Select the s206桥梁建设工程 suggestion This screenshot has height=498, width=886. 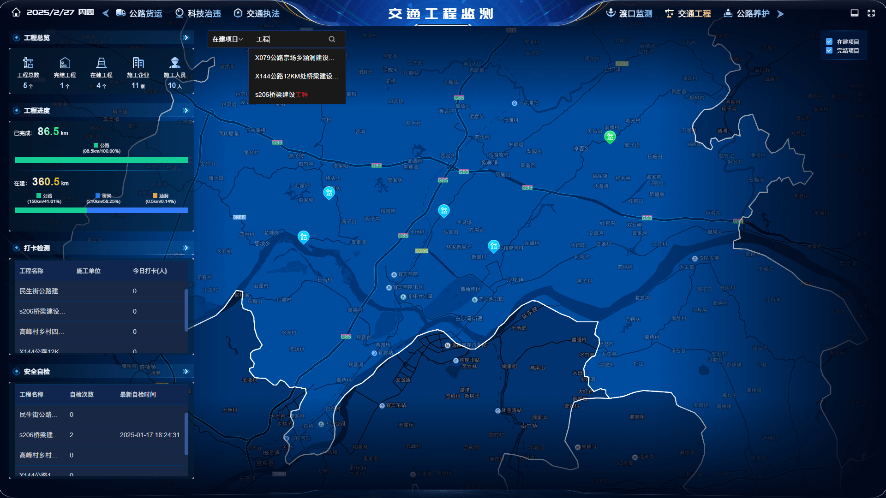(281, 95)
